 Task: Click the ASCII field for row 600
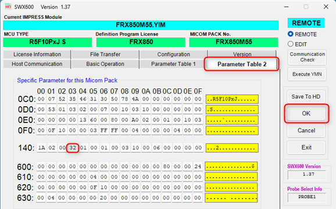[231, 167]
